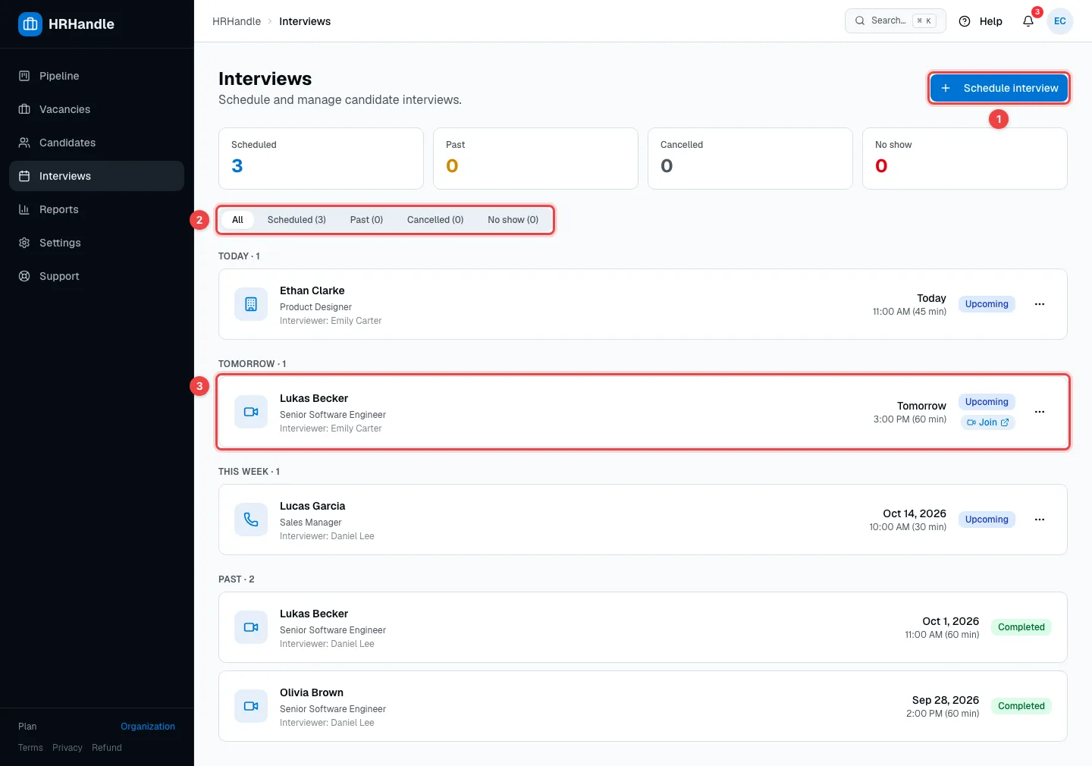The image size is (1092, 766).
Task: Open the Help link in header
Action: (981, 21)
